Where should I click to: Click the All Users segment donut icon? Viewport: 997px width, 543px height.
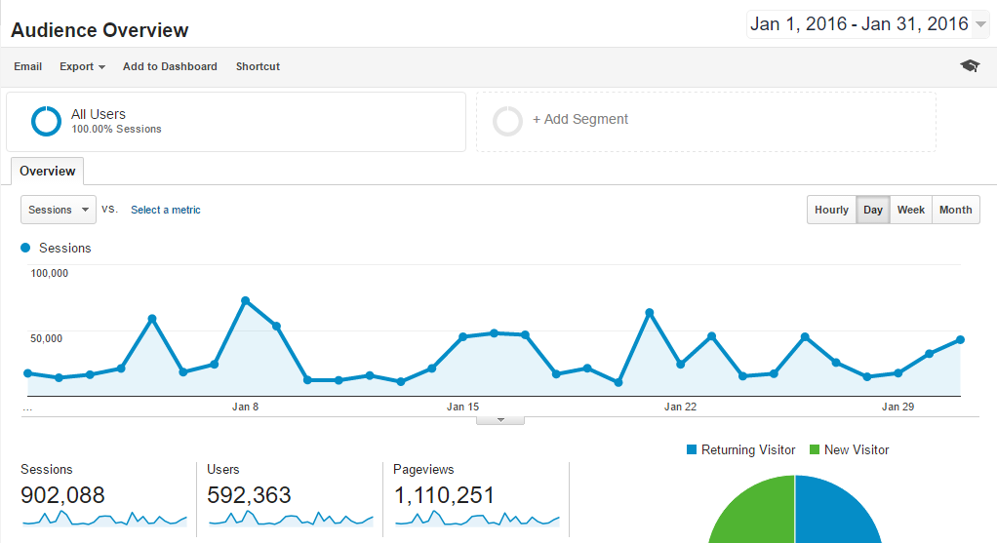[47, 121]
